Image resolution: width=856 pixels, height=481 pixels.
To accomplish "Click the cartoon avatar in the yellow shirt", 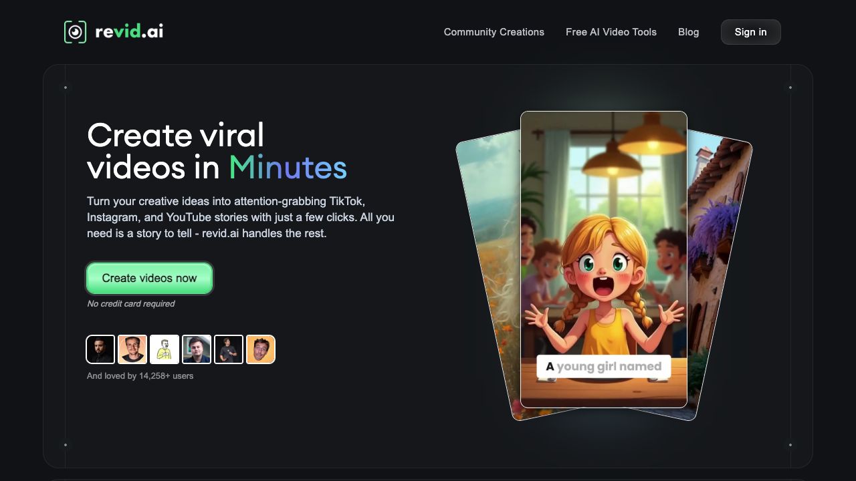I will [x=165, y=349].
